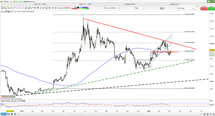
Task: Activate the magnifier zoom tool
Action: (5, 8)
